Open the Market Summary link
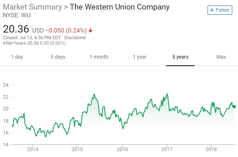238x157 pixels. [x=32, y=7]
